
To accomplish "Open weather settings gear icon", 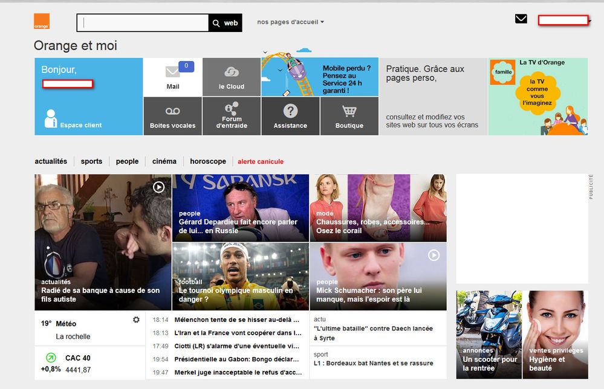I will (136, 320).
